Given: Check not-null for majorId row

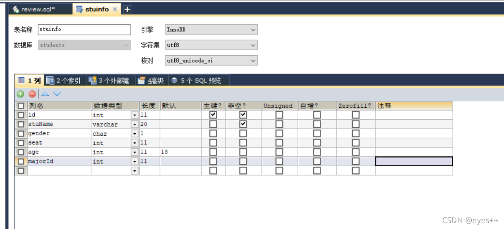Looking at the screenshot, I should point(243,161).
